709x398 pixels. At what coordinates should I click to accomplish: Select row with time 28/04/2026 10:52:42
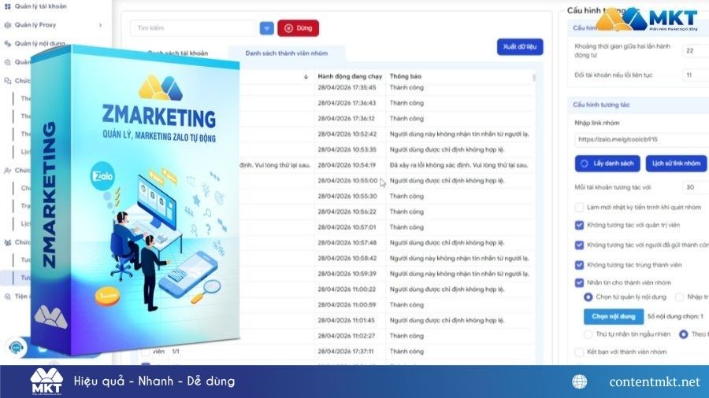[347, 134]
